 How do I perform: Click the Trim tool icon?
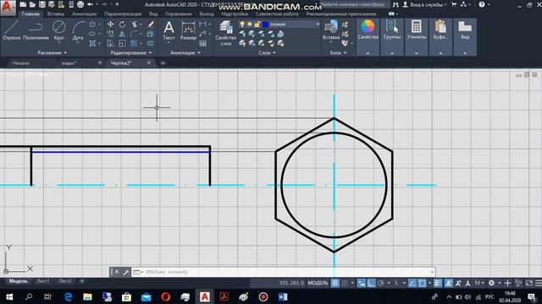pyautogui.click(x=134, y=24)
